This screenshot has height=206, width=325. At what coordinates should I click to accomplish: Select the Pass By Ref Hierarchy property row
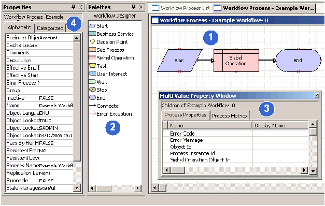(39, 143)
